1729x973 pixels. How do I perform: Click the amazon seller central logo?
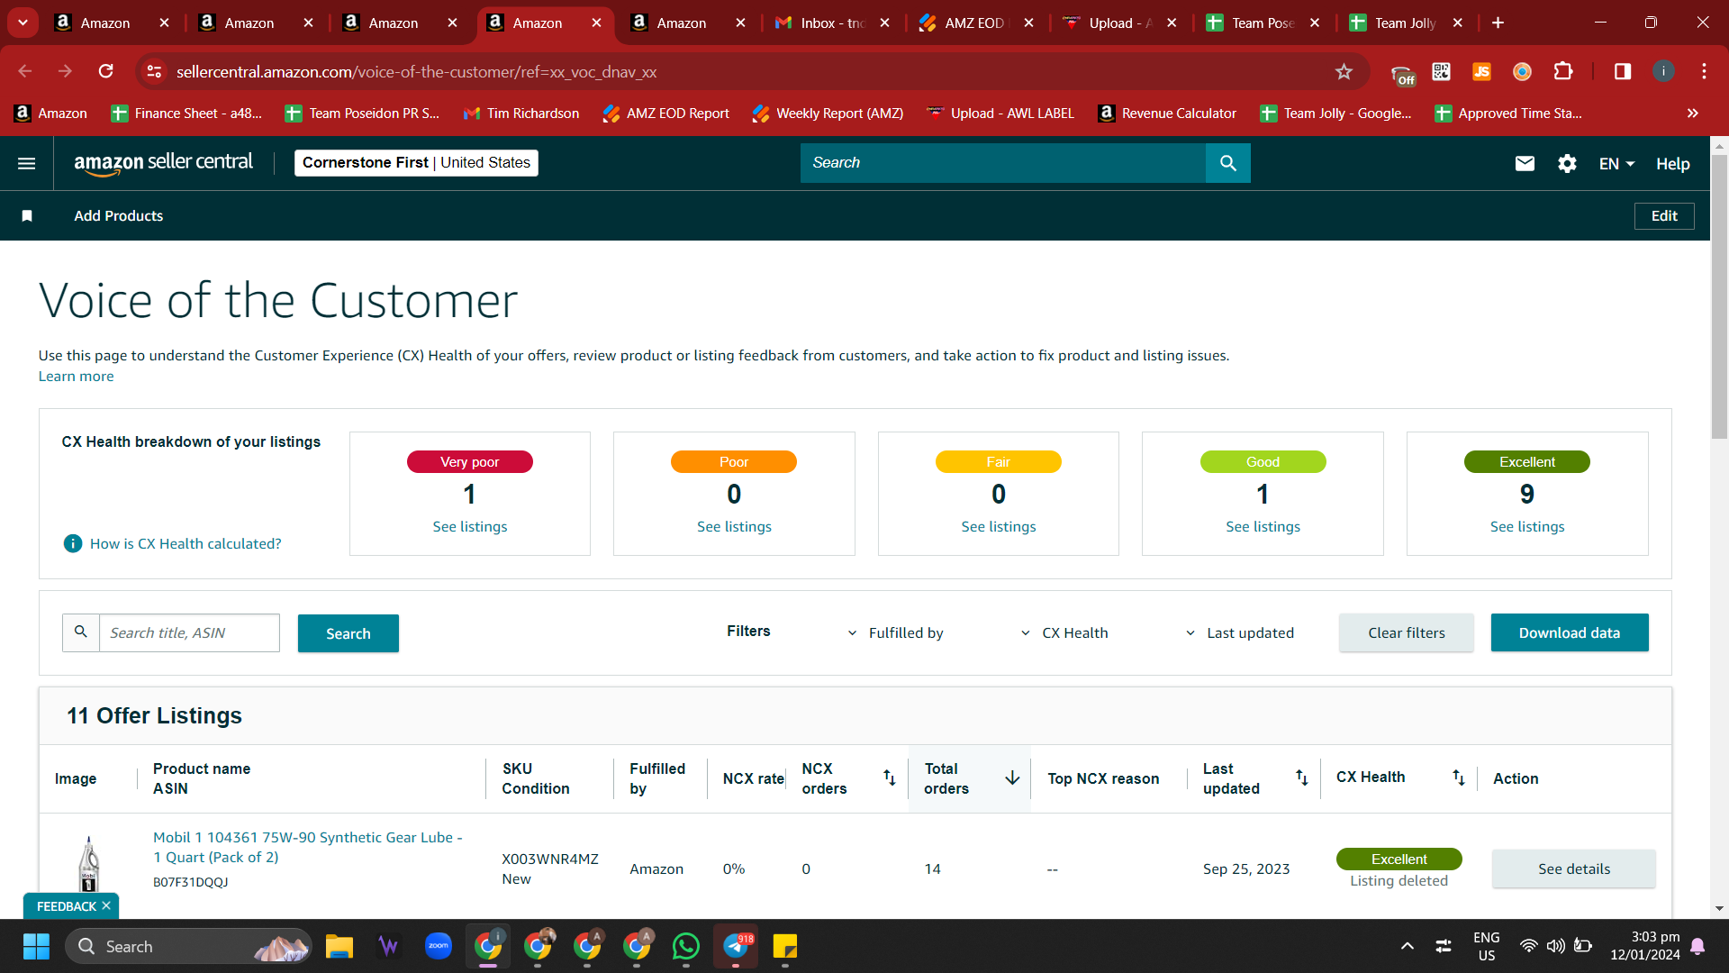pos(163,163)
